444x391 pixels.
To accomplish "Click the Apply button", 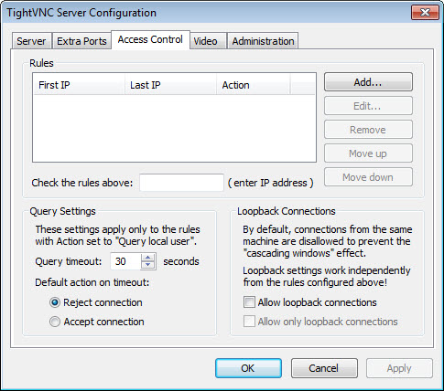I will click(x=399, y=368).
